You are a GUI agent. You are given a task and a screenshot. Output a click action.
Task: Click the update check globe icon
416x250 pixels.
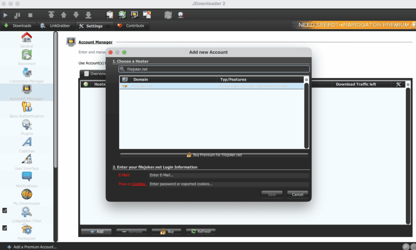coord(181,15)
